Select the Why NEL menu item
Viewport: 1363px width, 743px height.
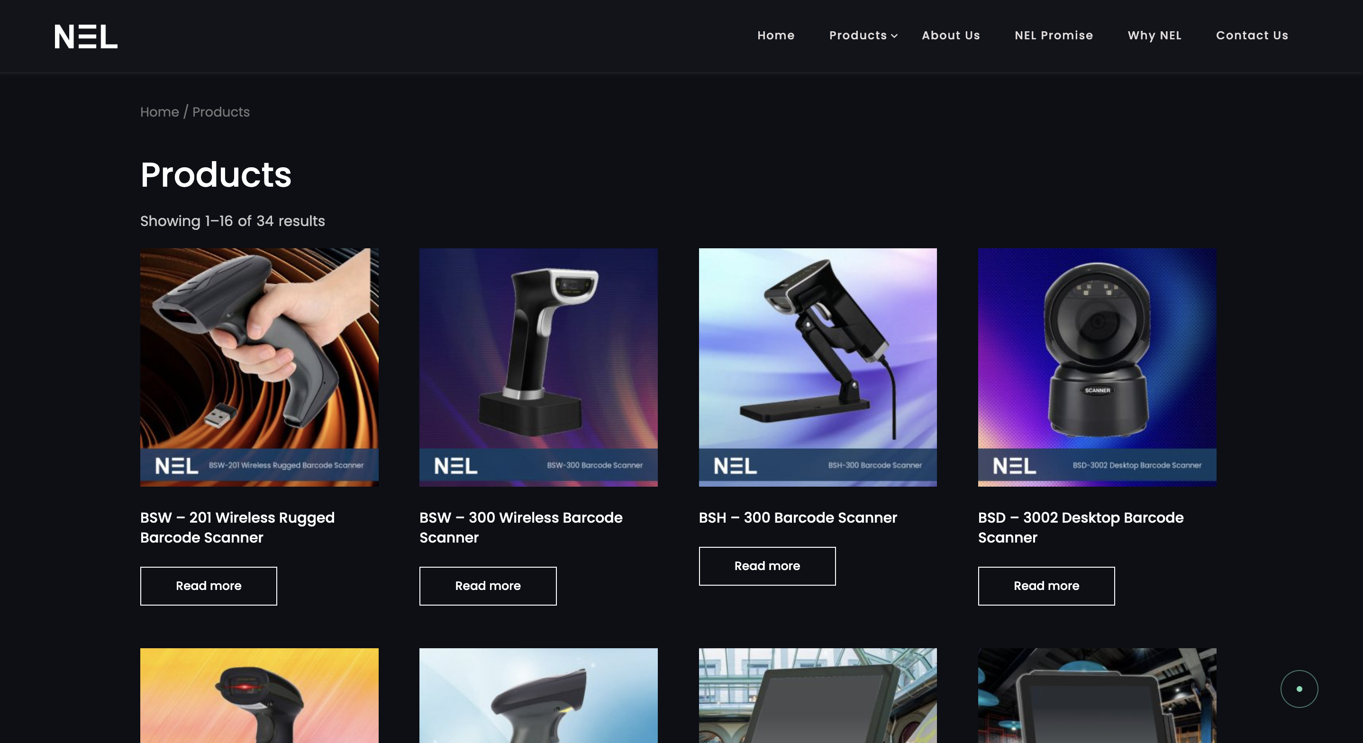coord(1154,36)
